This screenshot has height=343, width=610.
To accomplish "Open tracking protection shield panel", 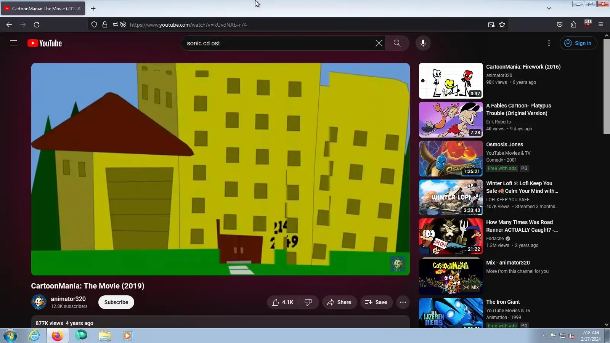I will point(94,25).
